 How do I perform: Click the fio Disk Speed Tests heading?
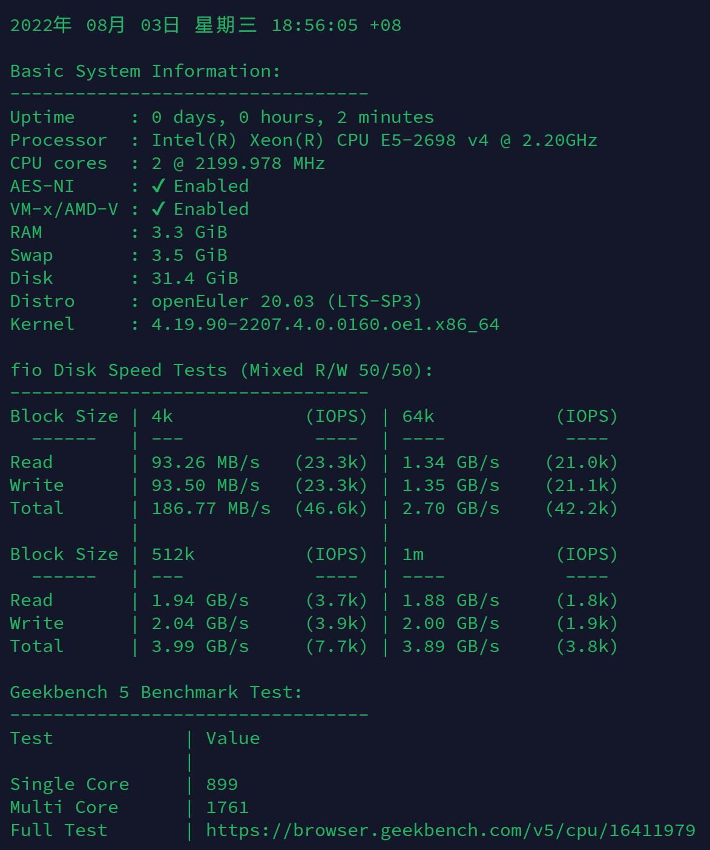tap(222, 371)
